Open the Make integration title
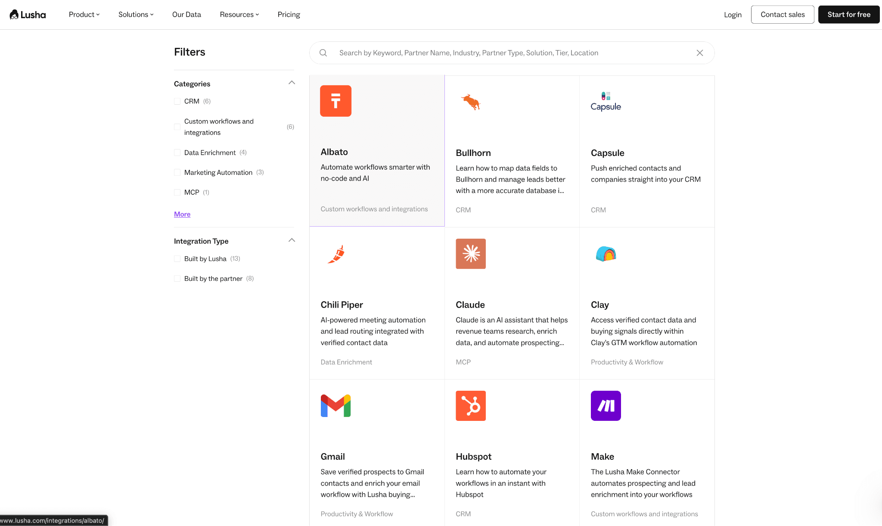882x526 pixels. (x=602, y=457)
